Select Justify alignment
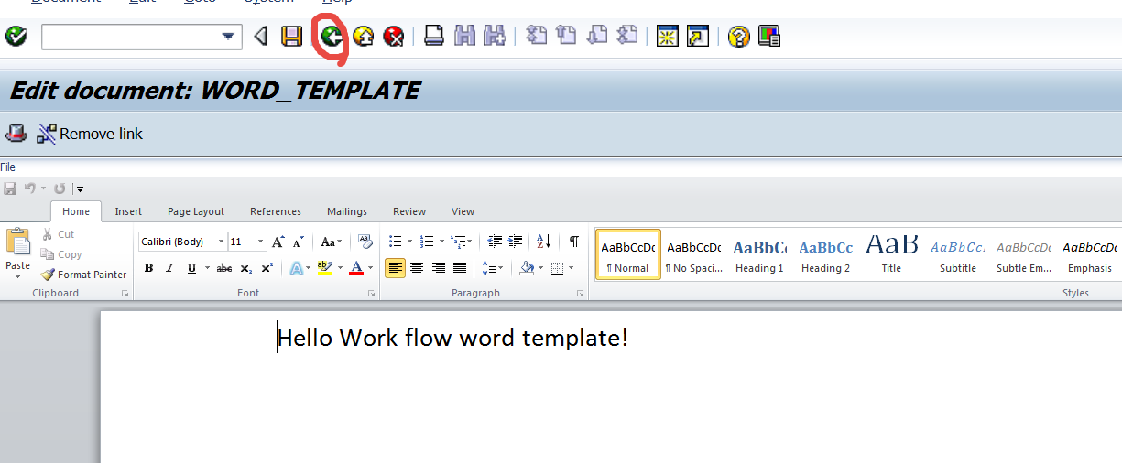The height and width of the screenshot is (463, 1122). (460, 268)
